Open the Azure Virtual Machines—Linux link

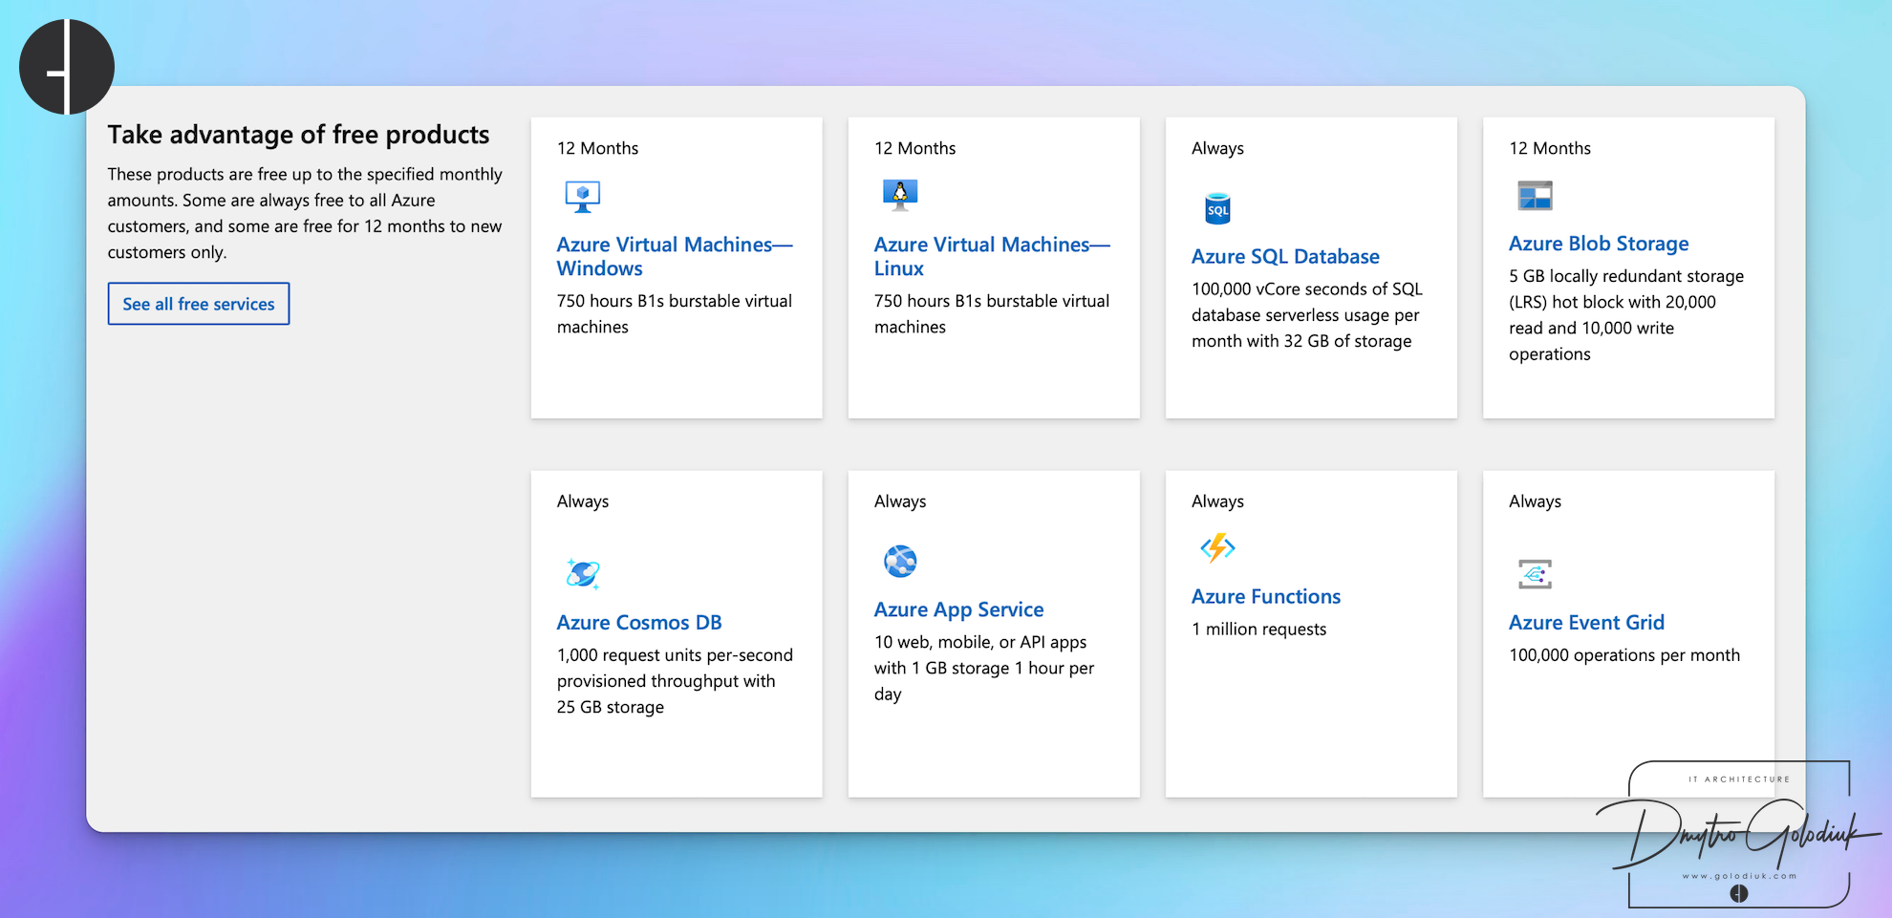click(992, 256)
